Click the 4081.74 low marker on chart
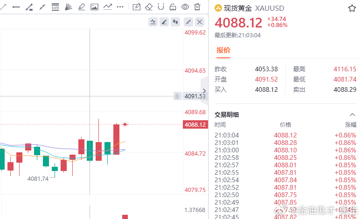The height and width of the screenshot is (219, 362). tap(38, 179)
